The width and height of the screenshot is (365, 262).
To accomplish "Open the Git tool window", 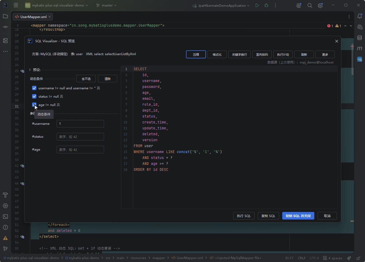I will pos(5,249).
